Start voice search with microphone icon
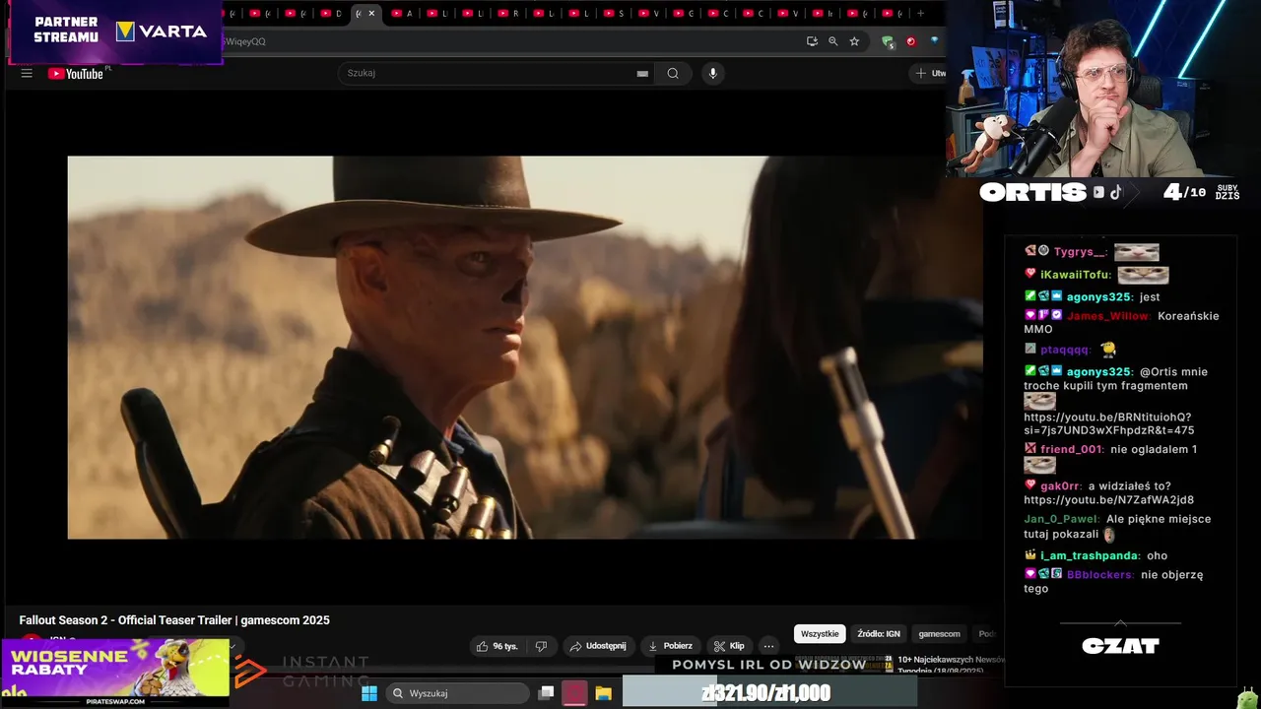The image size is (1261, 709). 713,73
